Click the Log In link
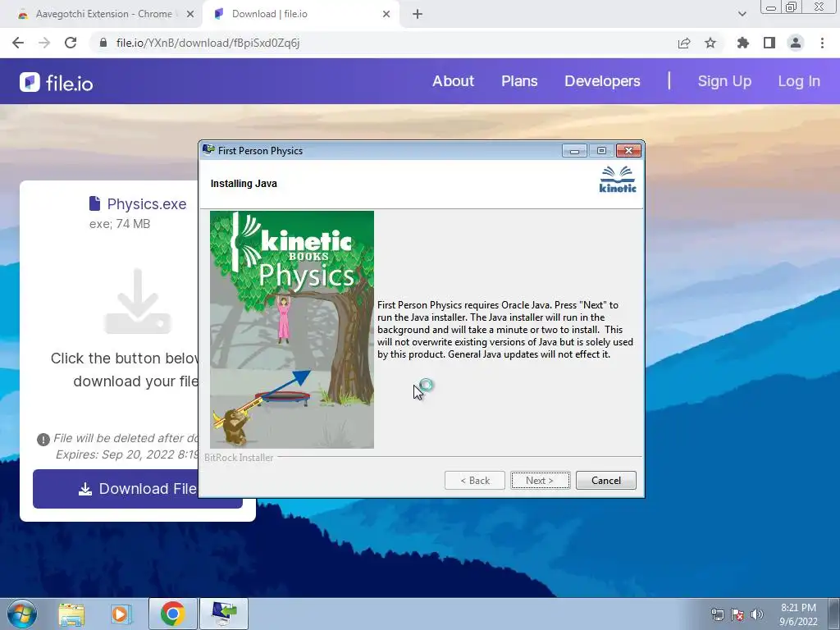This screenshot has width=840, height=630. tap(799, 81)
